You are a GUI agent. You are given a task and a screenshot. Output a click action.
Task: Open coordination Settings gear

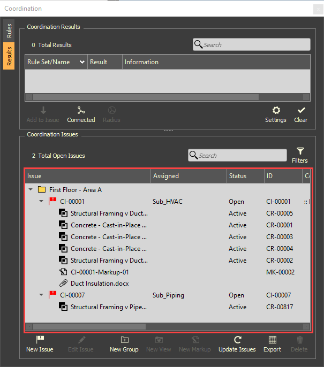276,111
